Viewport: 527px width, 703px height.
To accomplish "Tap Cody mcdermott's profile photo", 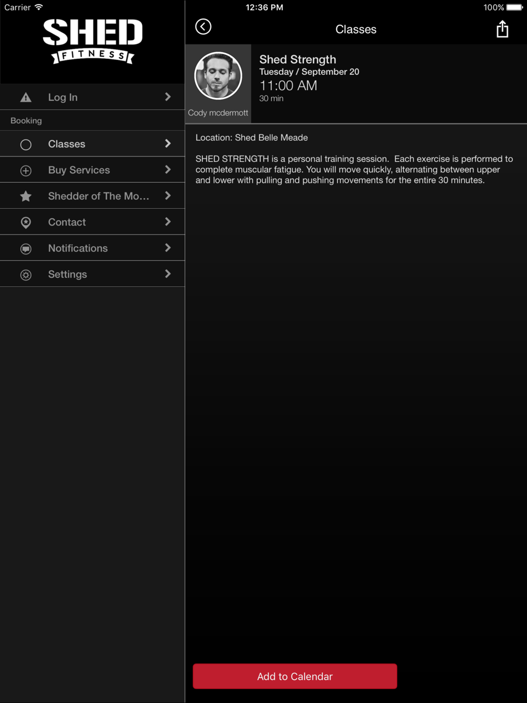I will 218,76.
